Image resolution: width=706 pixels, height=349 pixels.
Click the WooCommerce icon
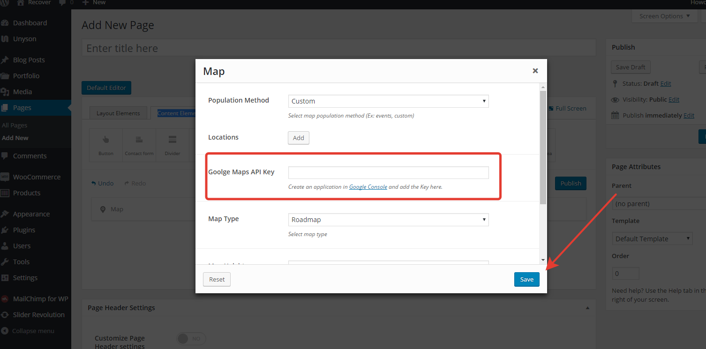pos(5,177)
